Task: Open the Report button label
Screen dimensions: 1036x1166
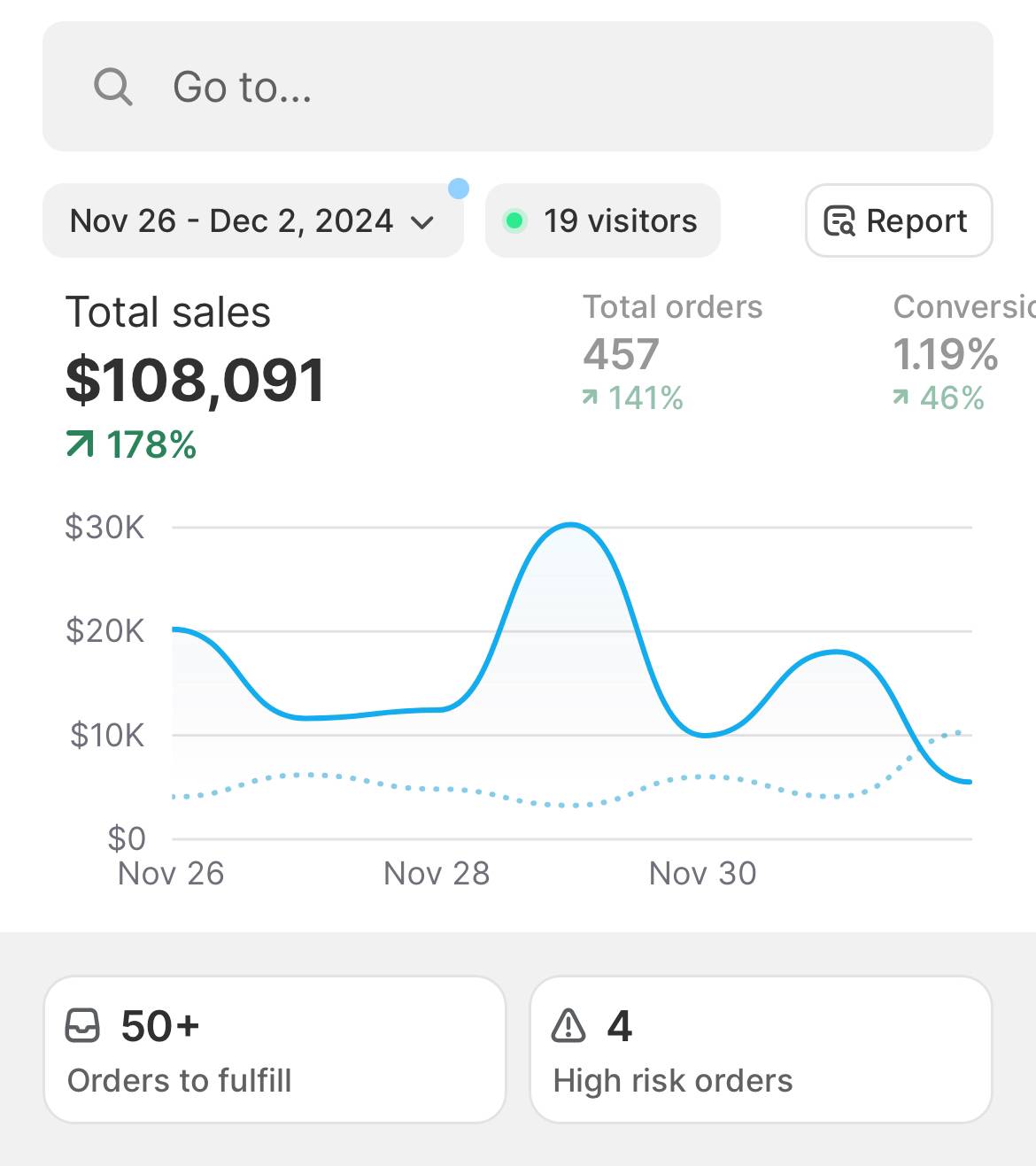Action: (x=916, y=221)
